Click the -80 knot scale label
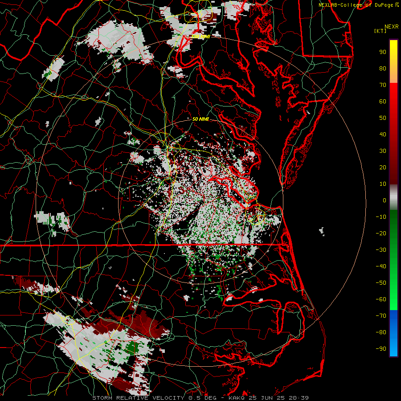The image size is (401, 401). [381, 332]
